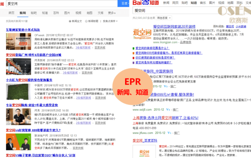Open result 上海装修 选净土网爱空间就够了 立省40%!
Image resolution: width=251 pixels, height=158 pixels.
click(166, 118)
